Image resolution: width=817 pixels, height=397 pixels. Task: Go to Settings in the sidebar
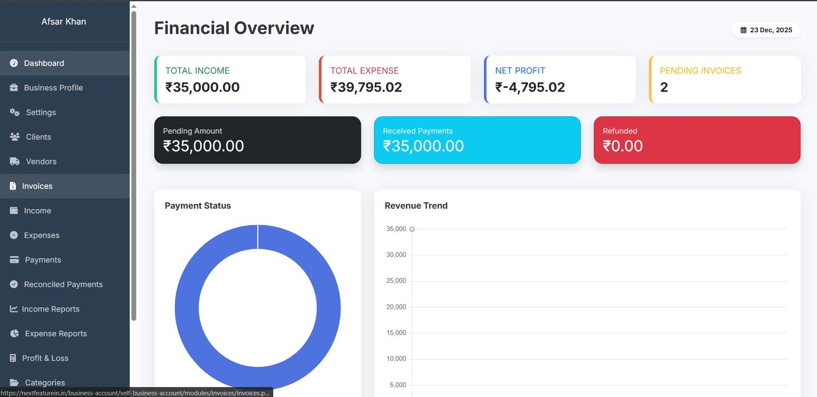65,112
